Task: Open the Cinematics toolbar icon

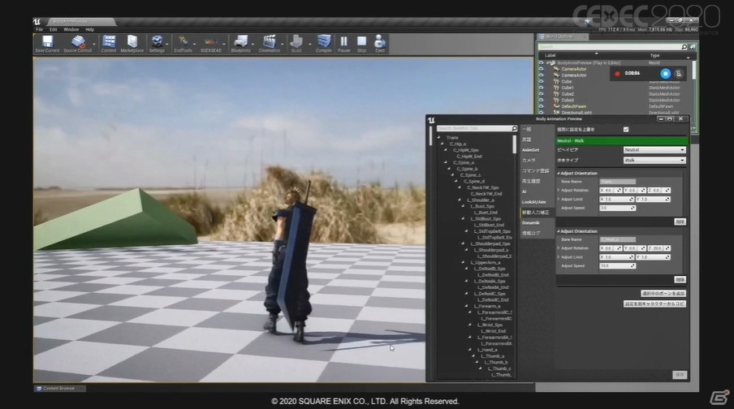Action: click(x=270, y=44)
